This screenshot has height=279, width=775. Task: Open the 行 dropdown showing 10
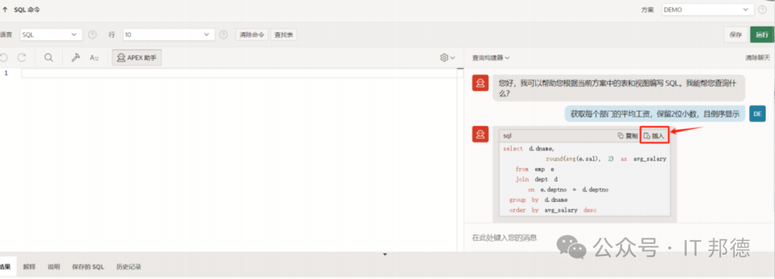[169, 34]
